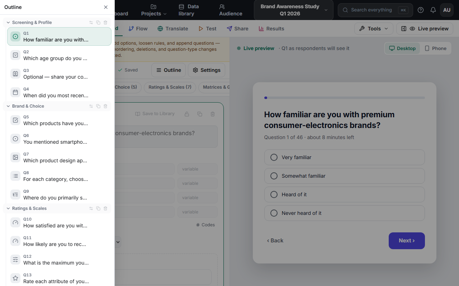Duplicate the Brand & Choice section

pyautogui.click(x=98, y=106)
